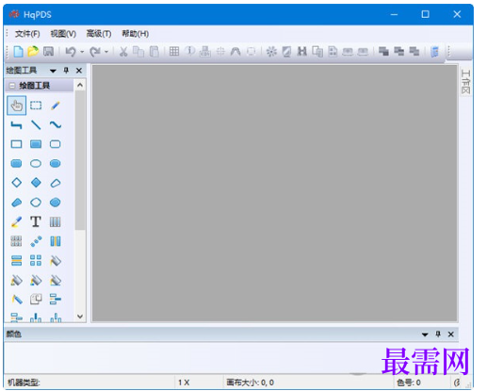
Task: Select the filled ellipse tool
Action: pos(56,163)
